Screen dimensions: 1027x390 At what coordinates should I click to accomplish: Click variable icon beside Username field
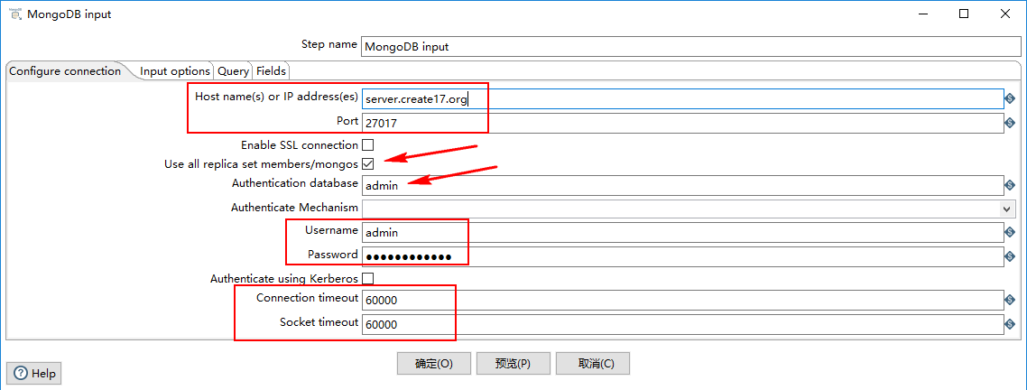tap(1009, 232)
